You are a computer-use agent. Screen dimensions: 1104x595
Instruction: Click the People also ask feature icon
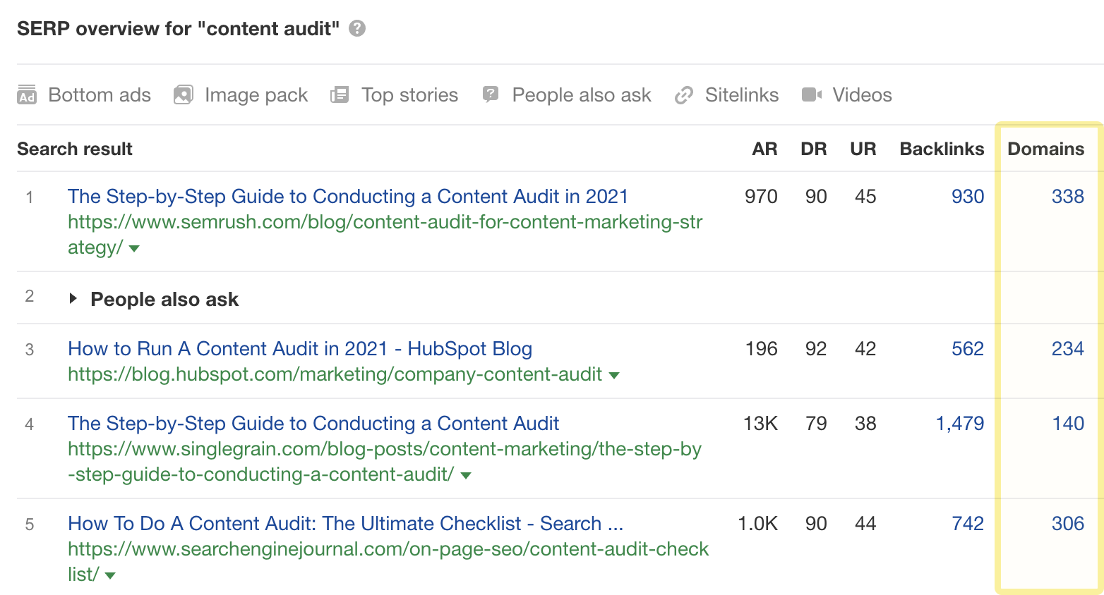click(491, 95)
